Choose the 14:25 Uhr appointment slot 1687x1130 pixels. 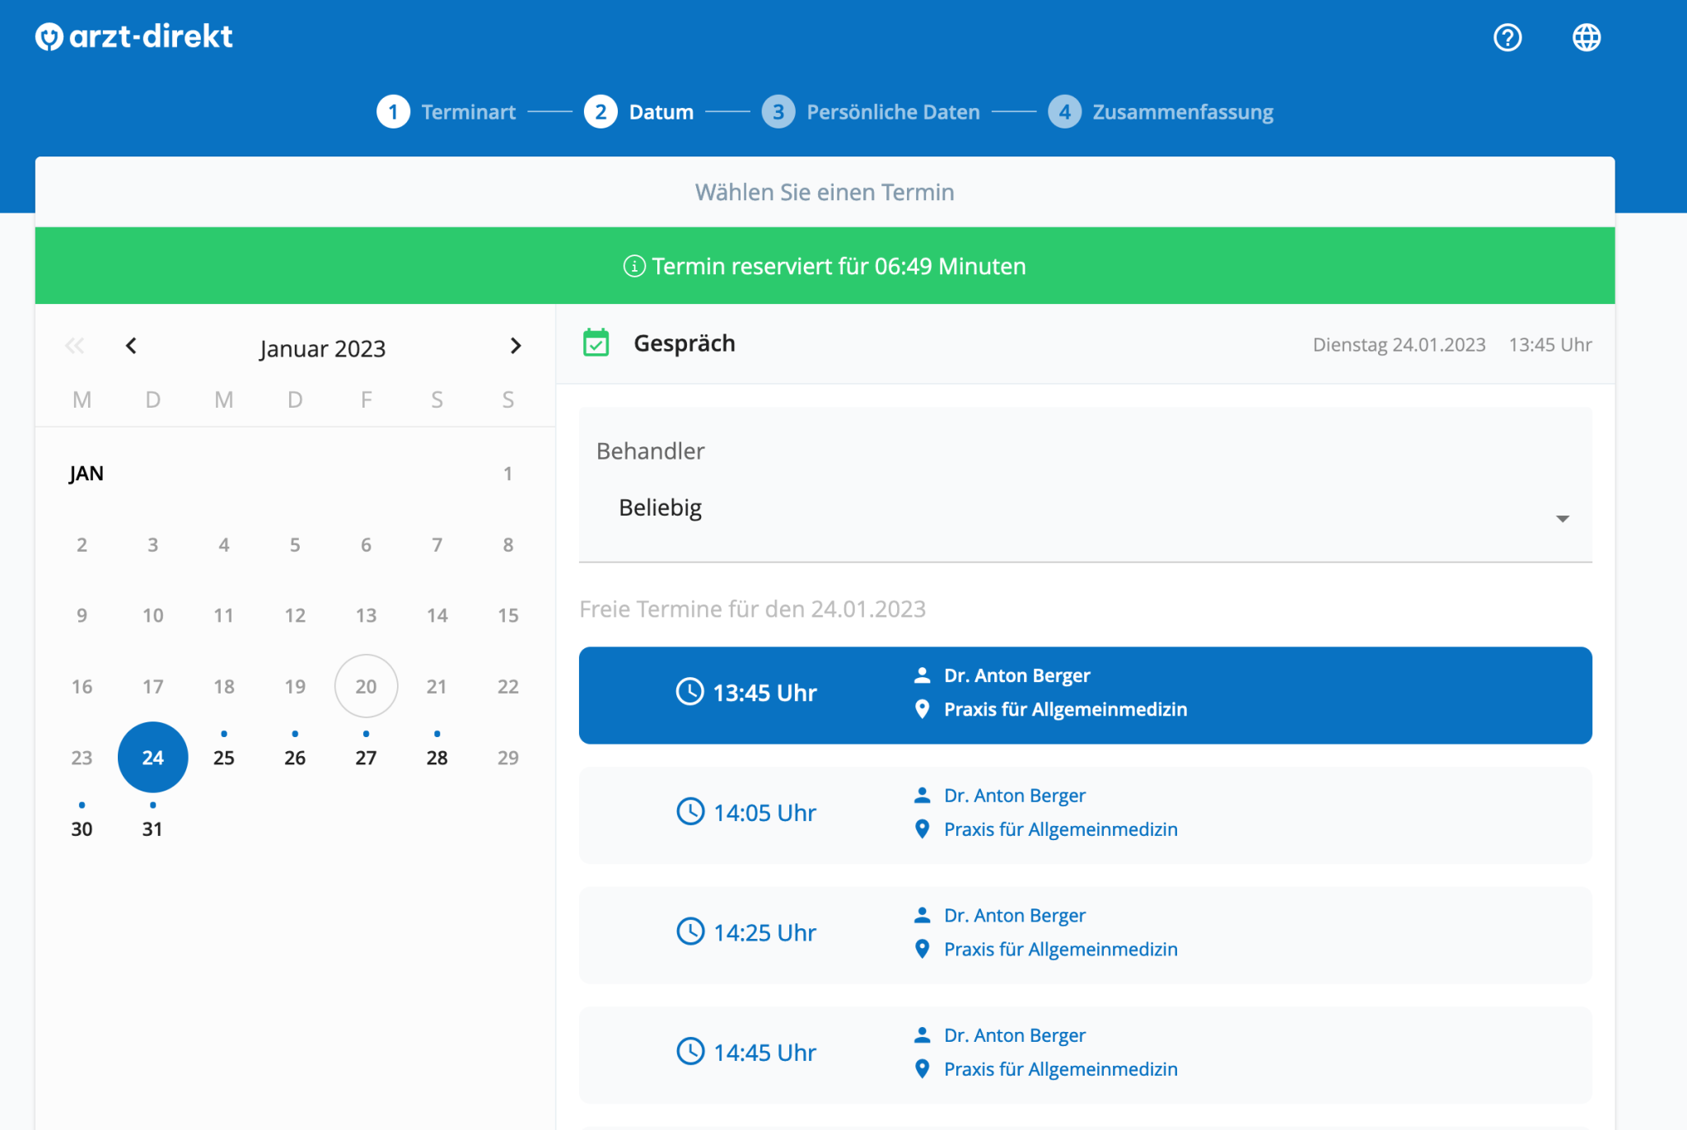1084,933
